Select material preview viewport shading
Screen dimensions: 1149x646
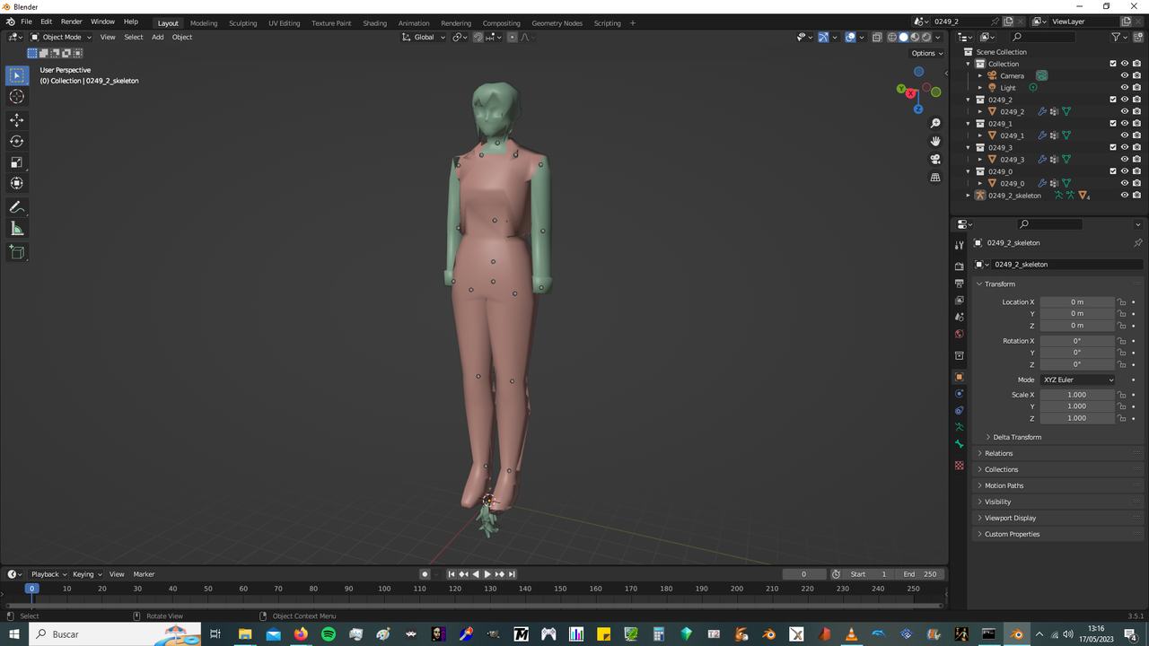[915, 37]
